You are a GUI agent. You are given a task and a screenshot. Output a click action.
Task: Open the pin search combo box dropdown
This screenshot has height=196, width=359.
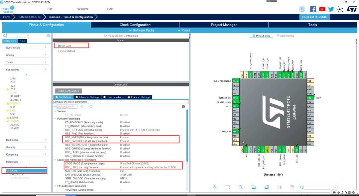pyautogui.click(x=335, y=187)
